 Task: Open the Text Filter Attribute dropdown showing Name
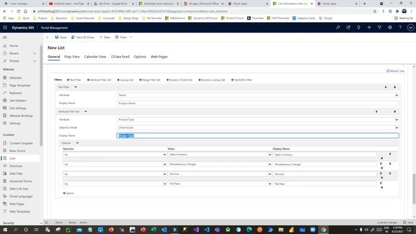(x=257, y=96)
